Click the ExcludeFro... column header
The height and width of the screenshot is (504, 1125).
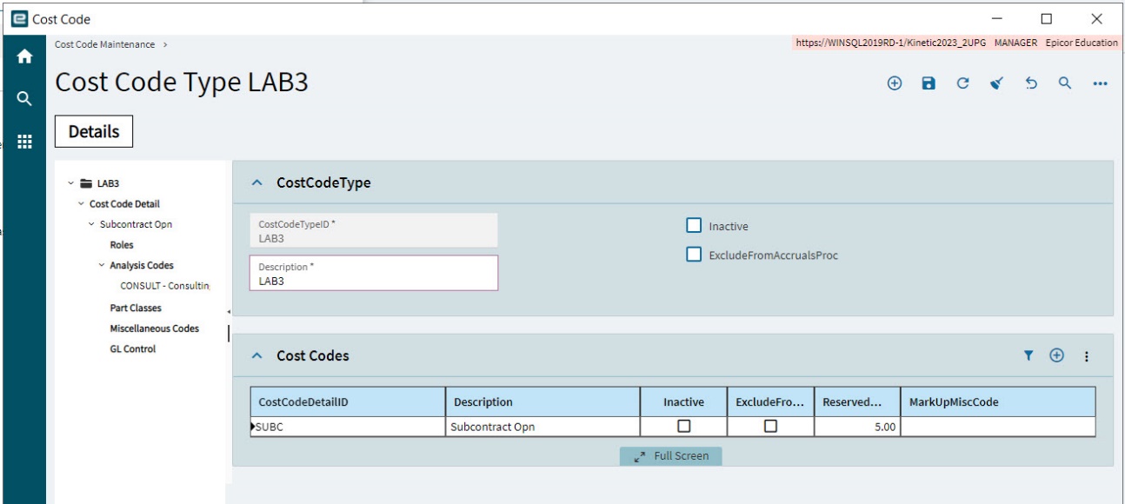coord(770,402)
